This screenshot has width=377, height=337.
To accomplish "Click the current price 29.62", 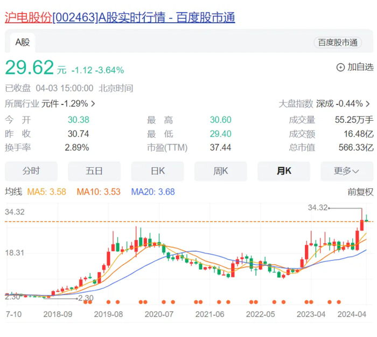I will point(29,67).
